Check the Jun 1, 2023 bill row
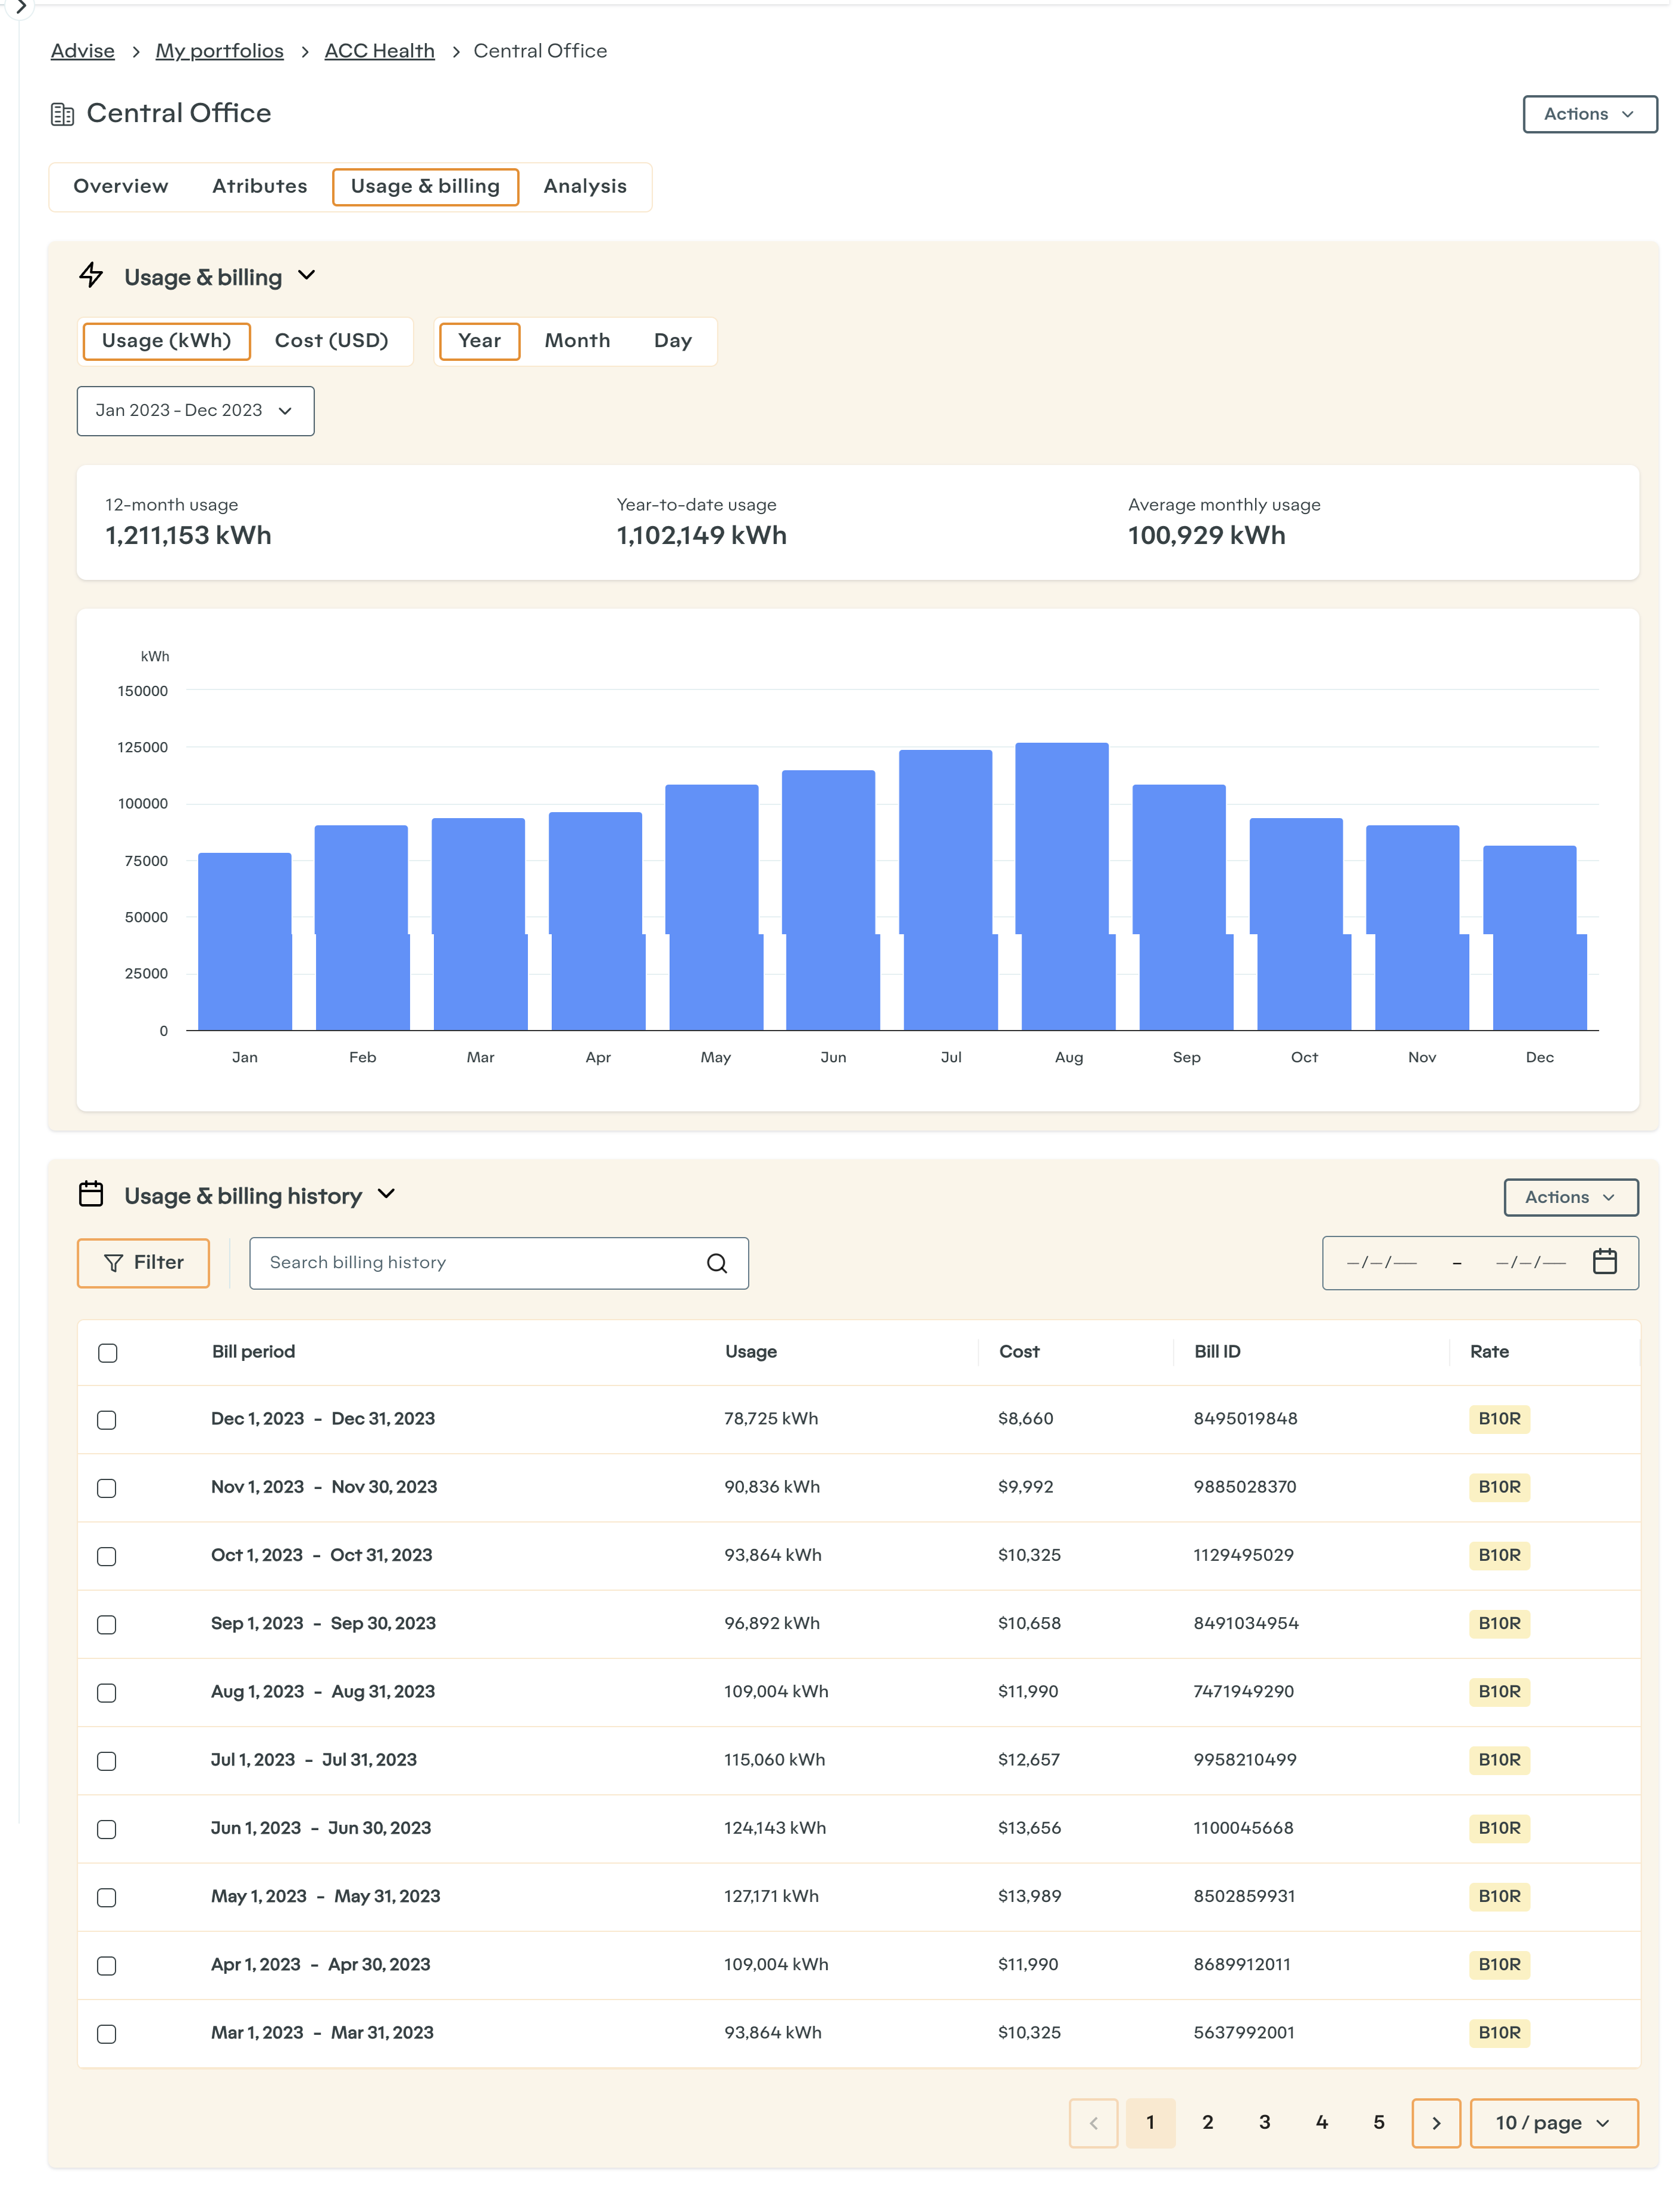The height and width of the screenshot is (2203, 1680). pyautogui.click(x=107, y=1829)
